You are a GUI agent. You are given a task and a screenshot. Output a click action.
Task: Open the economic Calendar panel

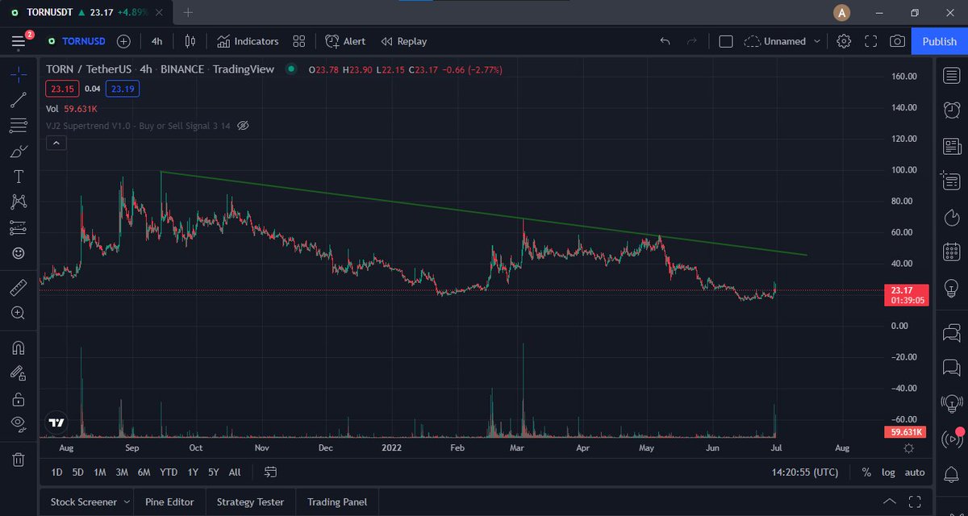pos(951,251)
